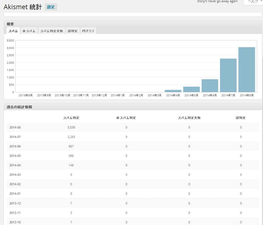Click the スパム判定 column header

(x=71, y=118)
